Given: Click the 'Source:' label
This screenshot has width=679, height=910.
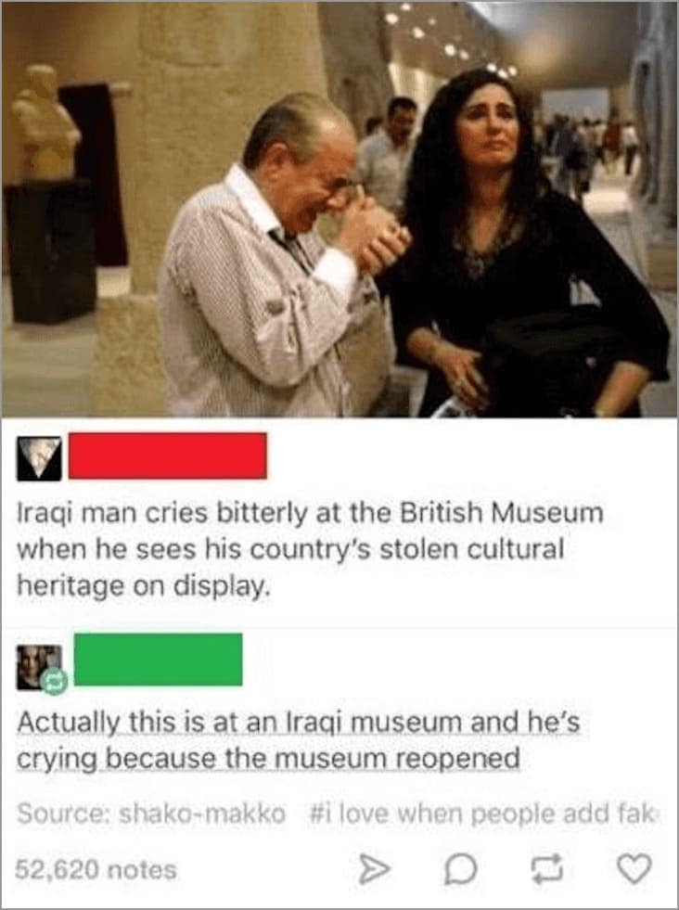Looking at the screenshot, I should pyautogui.click(x=64, y=814).
